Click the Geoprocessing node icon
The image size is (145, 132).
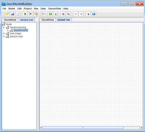click(8, 27)
